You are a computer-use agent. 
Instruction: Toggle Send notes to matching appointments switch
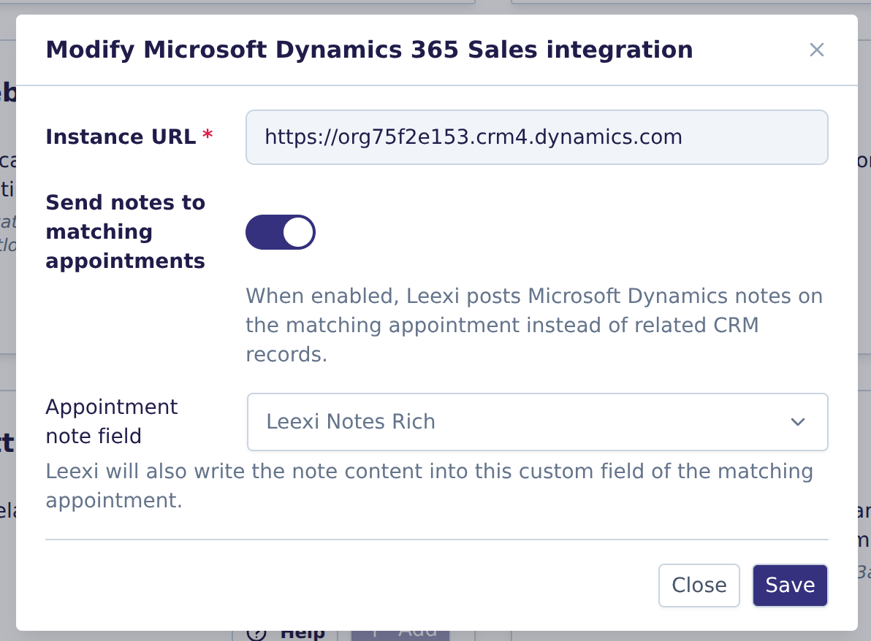(x=281, y=232)
